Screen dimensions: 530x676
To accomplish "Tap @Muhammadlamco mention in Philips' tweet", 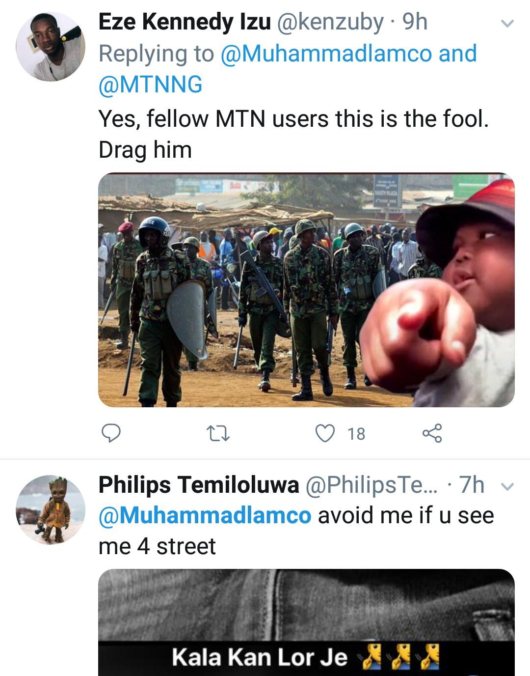I will (205, 515).
